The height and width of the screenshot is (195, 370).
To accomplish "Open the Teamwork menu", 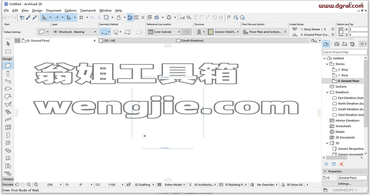I will pos(88,11).
